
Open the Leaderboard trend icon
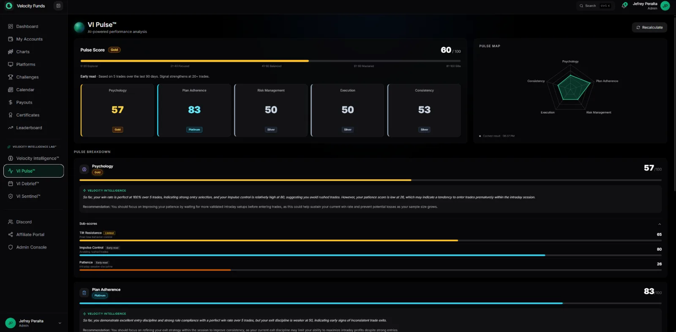pyautogui.click(x=11, y=128)
